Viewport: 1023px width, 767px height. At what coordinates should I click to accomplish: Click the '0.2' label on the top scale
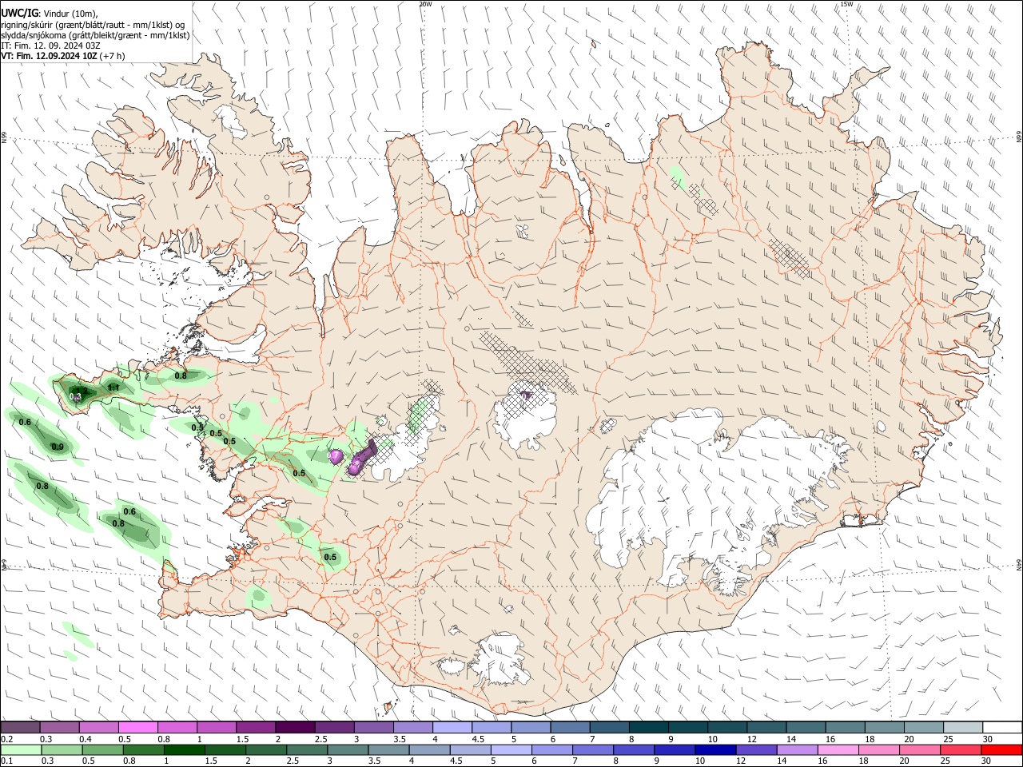[6, 739]
